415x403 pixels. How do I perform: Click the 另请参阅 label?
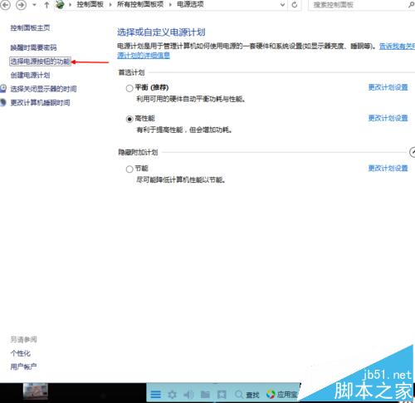click(23, 339)
